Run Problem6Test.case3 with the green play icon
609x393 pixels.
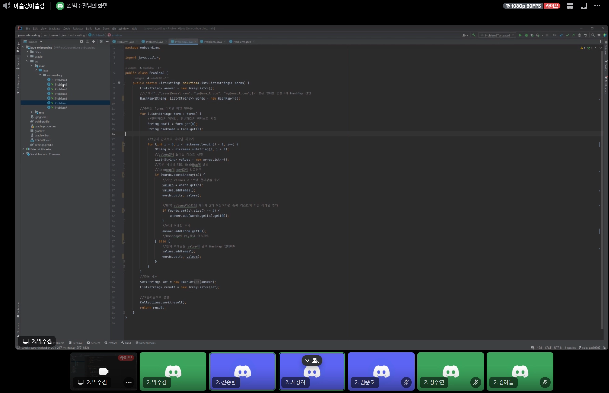point(520,35)
